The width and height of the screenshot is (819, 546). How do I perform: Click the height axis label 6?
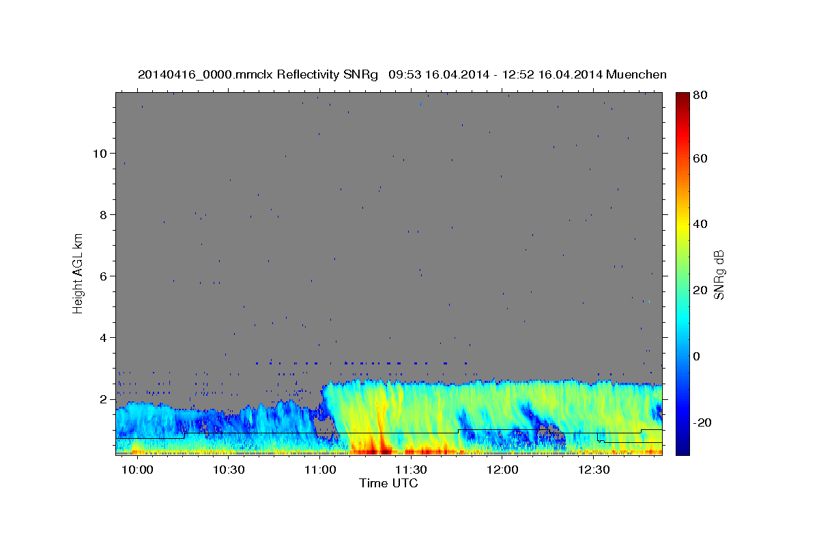pyautogui.click(x=104, y=276)
